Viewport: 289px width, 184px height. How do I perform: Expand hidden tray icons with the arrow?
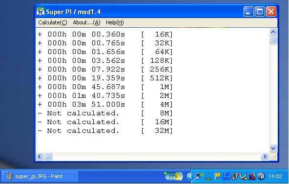(190, 177)
